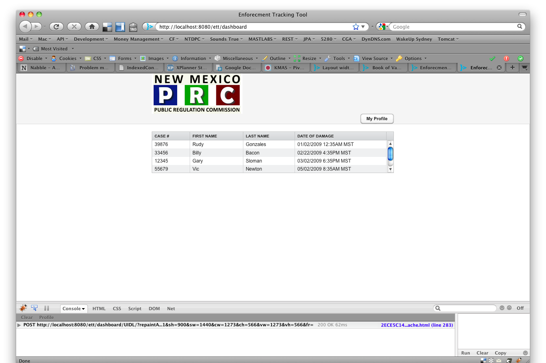Click the Firebug bug icon
546x363 pixels.
click(x=23, y=308)
